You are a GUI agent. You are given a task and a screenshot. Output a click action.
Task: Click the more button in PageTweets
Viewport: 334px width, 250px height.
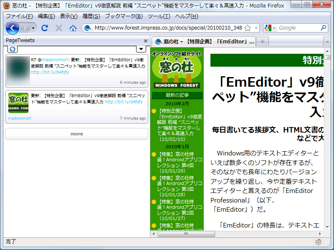pyautogui.click(x=77, y=134)
